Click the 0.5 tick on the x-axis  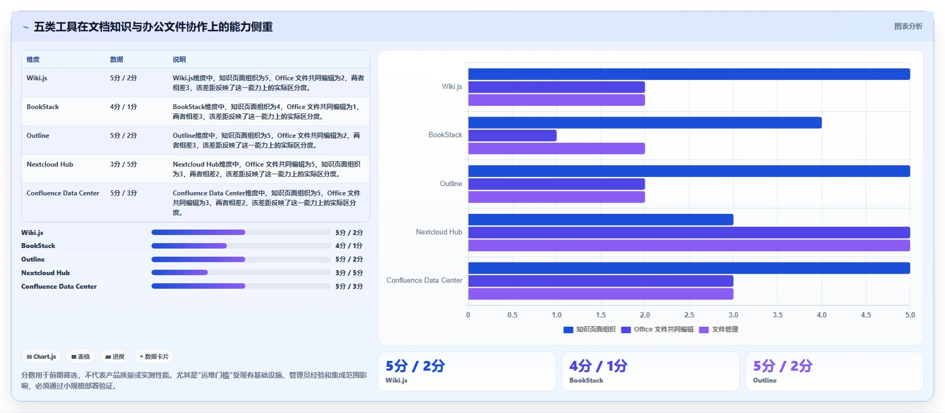512,315
